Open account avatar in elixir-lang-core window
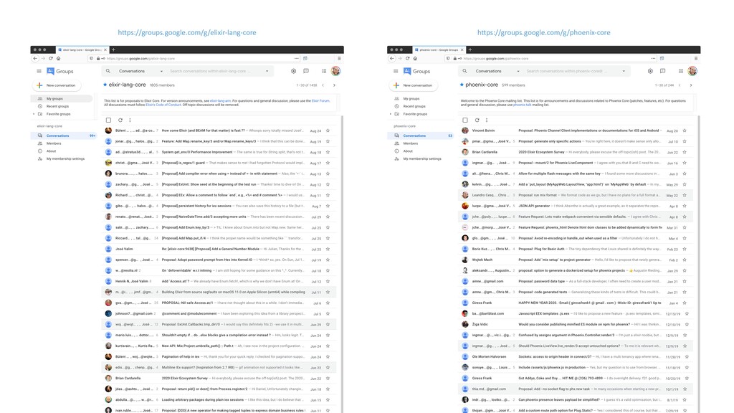The height and width of the screenshot is (413, 734). point(335,71)
